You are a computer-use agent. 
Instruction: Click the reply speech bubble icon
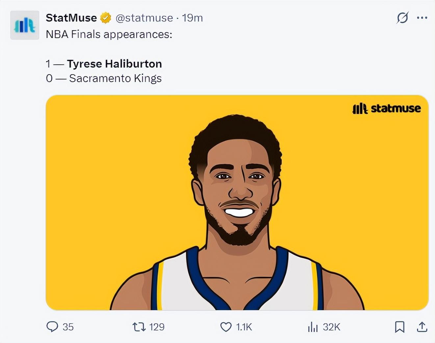52,327
